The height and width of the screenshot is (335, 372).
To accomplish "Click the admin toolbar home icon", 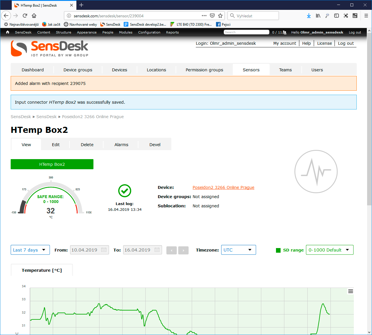I will coord(7,32).
